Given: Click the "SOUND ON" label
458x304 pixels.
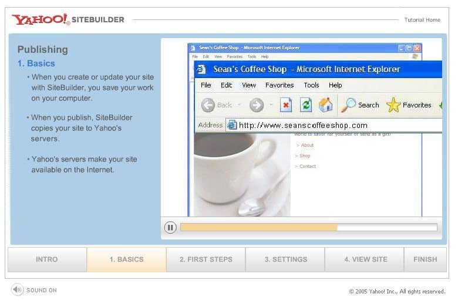Looking at the screenshot, I should tap(42, 291).
